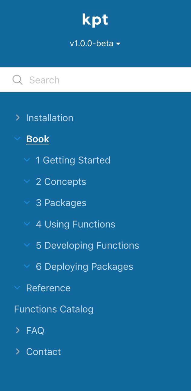Open the 4 Using Functions chapter

click(76, 224)
